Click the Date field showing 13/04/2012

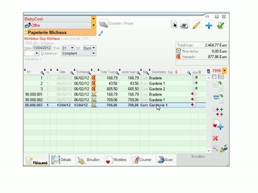(42, 48)
